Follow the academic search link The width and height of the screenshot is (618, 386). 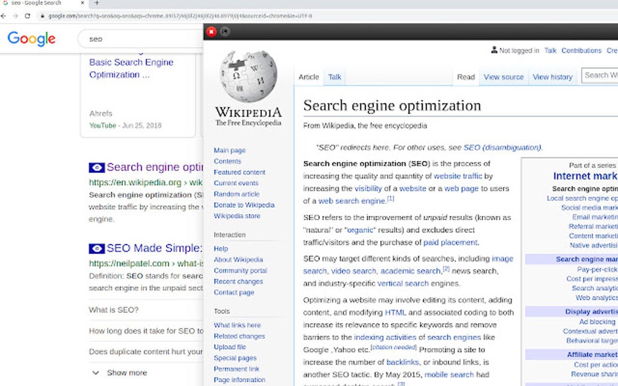point(410,271)
